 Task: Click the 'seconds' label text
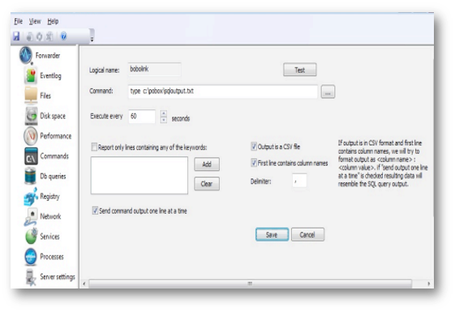181,118
